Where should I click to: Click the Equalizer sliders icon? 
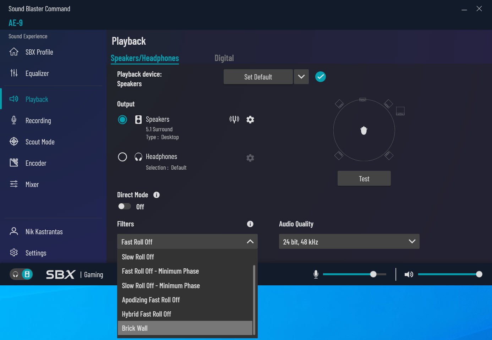coord(14,73)
